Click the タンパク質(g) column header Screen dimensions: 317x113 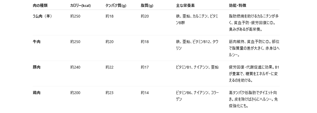tap(116, 6)
